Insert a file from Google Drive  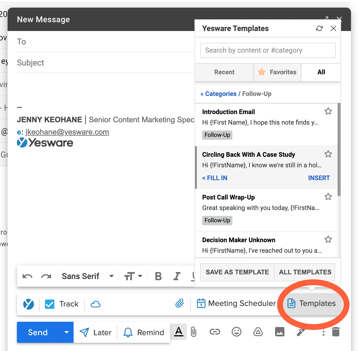click(258, 332)
